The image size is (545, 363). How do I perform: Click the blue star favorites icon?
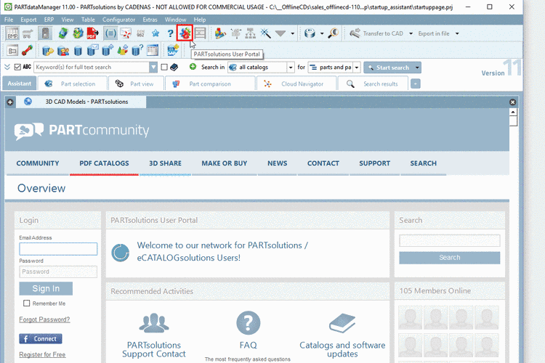tap(156, 33)
